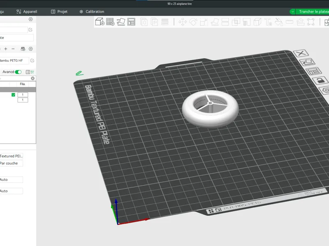Open the Par couche sequence dropdown
Image resolution: width=329 pixels, height=246 pixels.
coord(12,163)
